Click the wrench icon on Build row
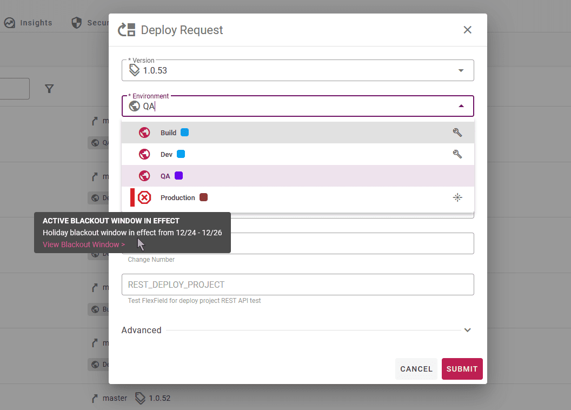Image resolution: width=571 pixels, height=410 pixels. pyautogui.click(x=457, y=133)
